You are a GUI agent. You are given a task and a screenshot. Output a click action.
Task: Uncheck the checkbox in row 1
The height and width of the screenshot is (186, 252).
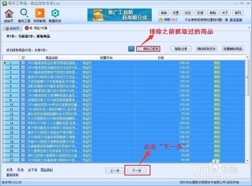(x=23, y=63)
